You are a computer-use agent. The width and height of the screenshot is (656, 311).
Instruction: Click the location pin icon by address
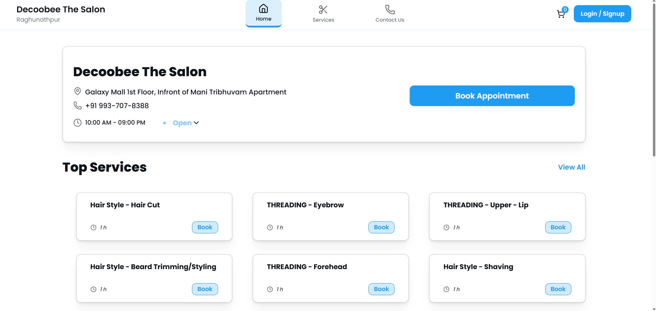pyautogui.click(x=77, y=91)
